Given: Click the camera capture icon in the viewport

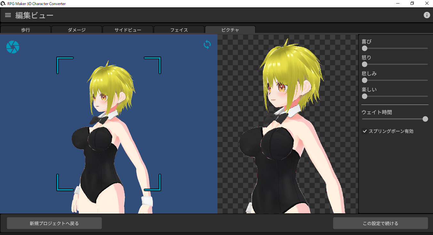Looking at the screenshot, I should click(x=12, y=47).
